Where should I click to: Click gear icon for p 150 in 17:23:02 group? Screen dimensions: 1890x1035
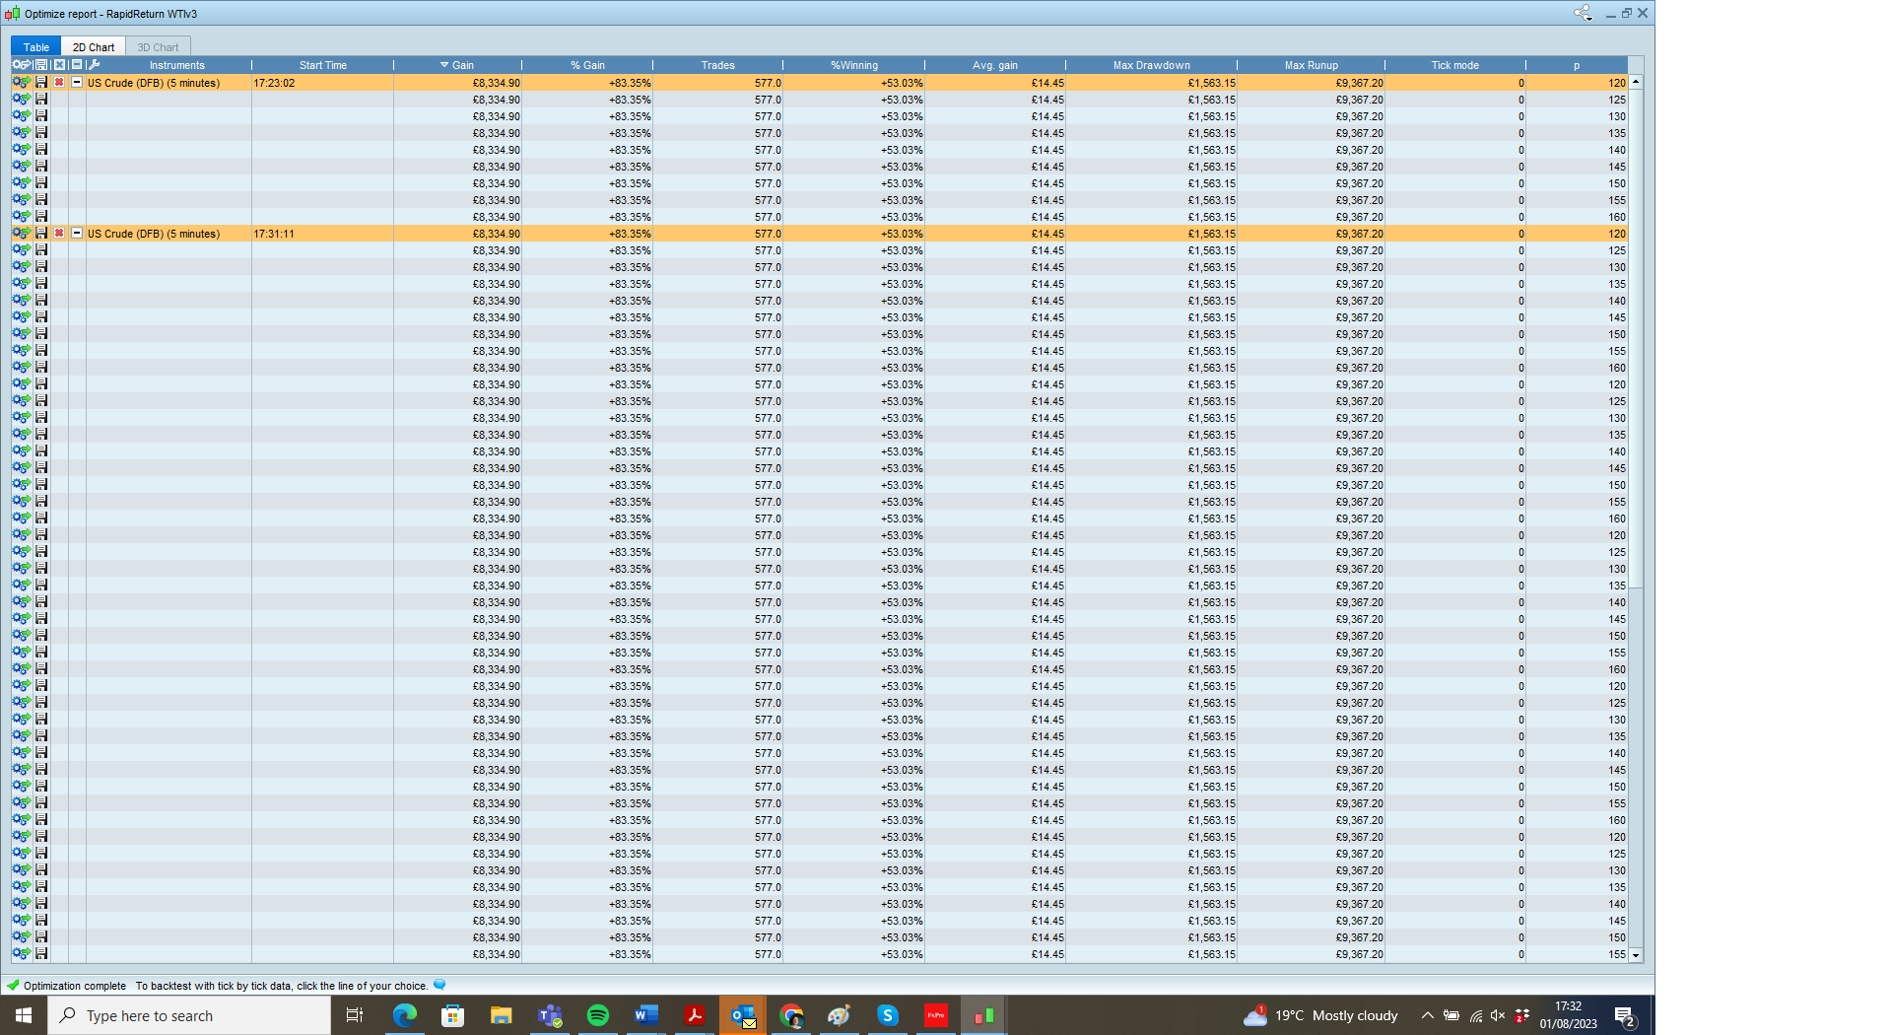pyautogui.click(x=21, y=183)
